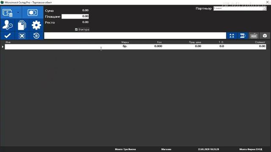This screenshot has height=152, width=271.
Task: Click the Прод. цена column header
Action: click(x=195, y=42)
